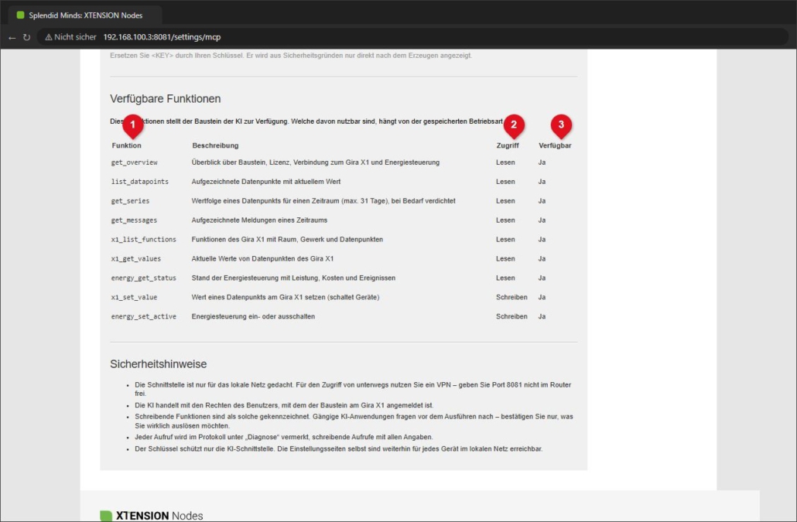Click the 'Zugriff' column header
797x522 pixels.
tap(508, 145)
